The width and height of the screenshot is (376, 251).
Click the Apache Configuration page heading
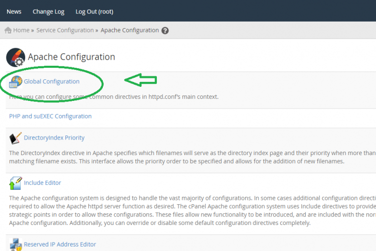(x=72, y=57)
